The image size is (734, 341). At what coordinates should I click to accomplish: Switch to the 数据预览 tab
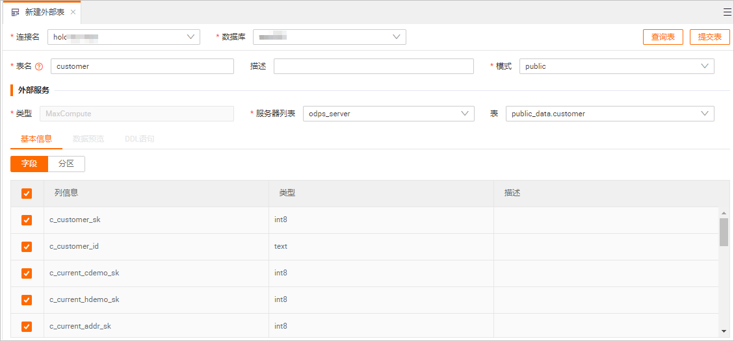pos(88,139)
